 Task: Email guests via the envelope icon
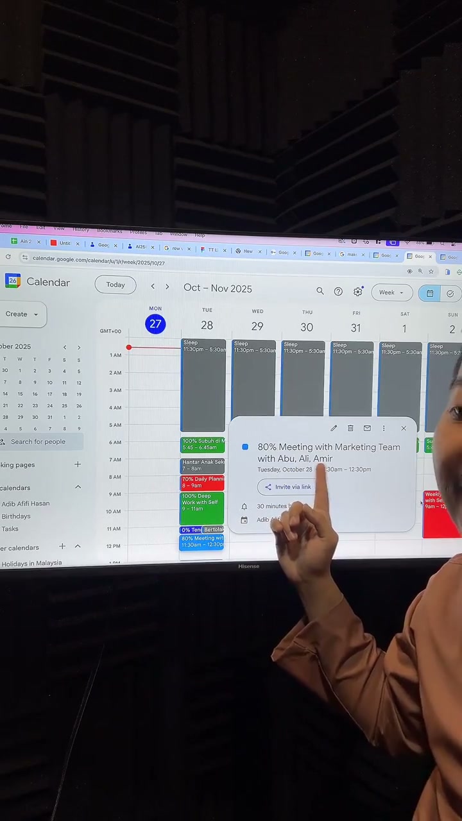(x=367, y=428)
